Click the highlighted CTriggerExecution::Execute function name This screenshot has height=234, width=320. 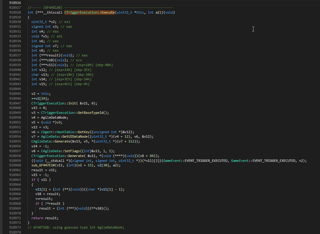point(90,12)
